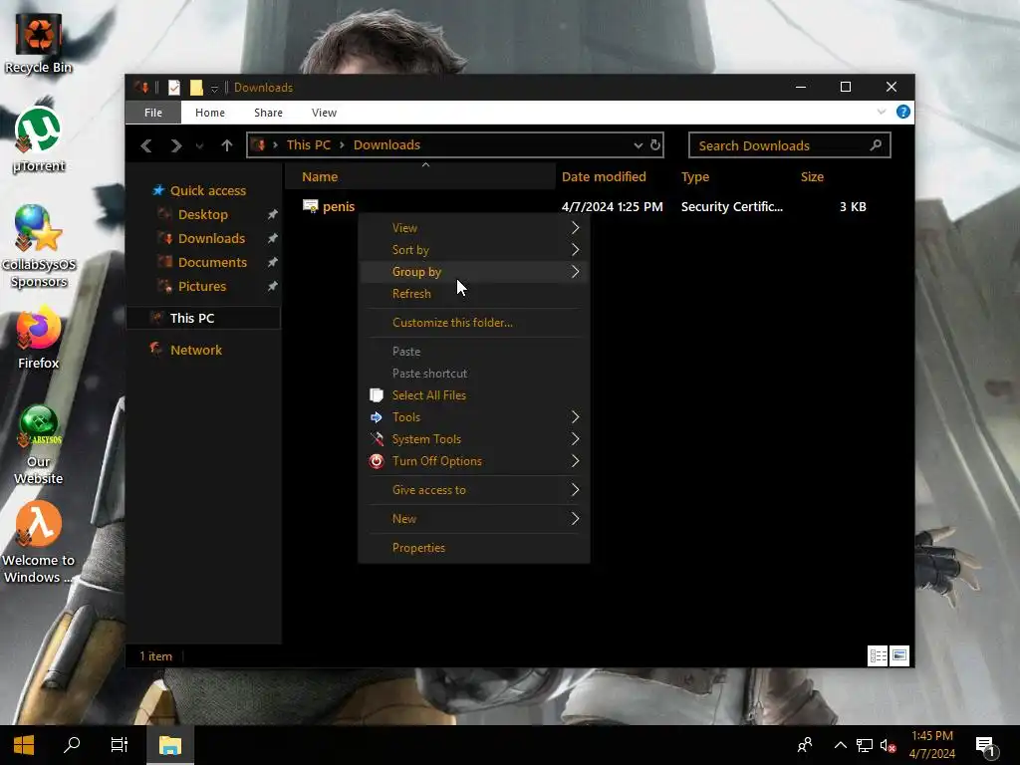
Task: Click the New Folder quick access toolbar icon
Action: [x=196, y=88]
